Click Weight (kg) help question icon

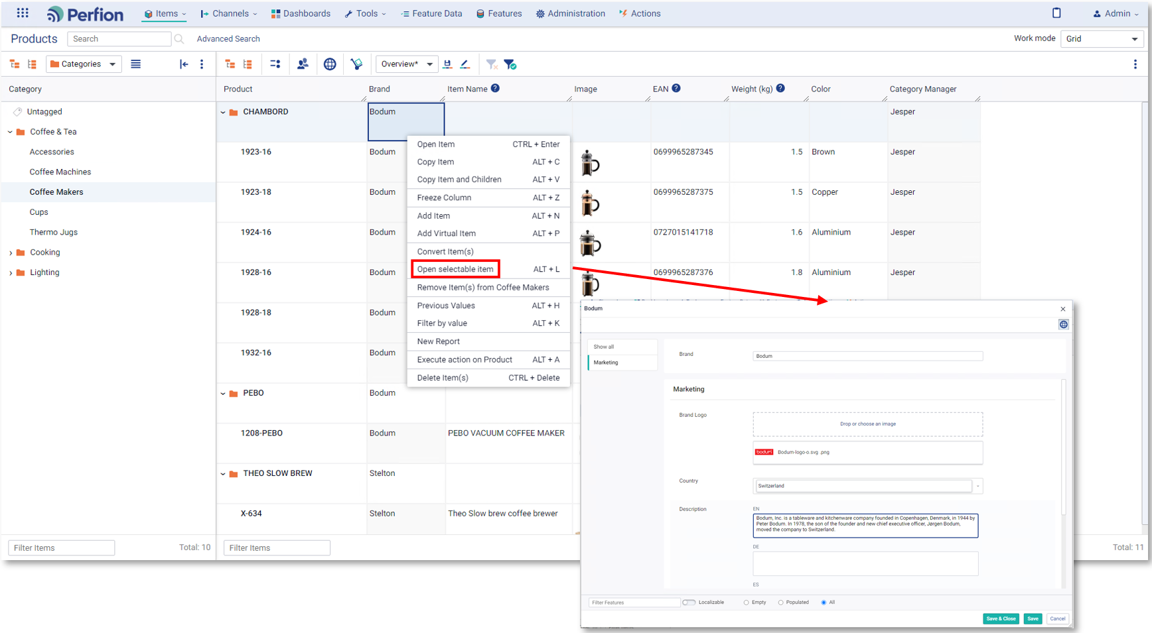(780, 88)
